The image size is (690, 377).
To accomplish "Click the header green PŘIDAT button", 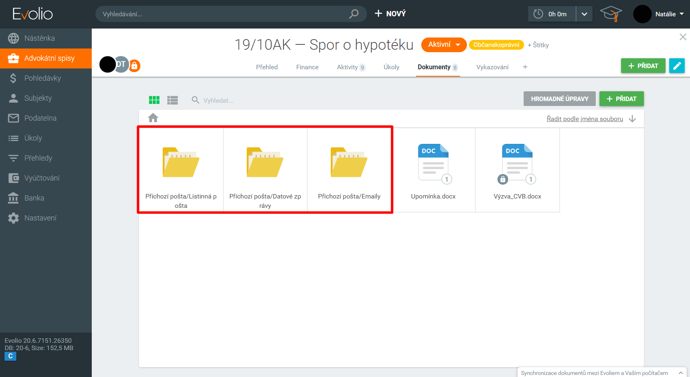I will click(x=643, y=66).
